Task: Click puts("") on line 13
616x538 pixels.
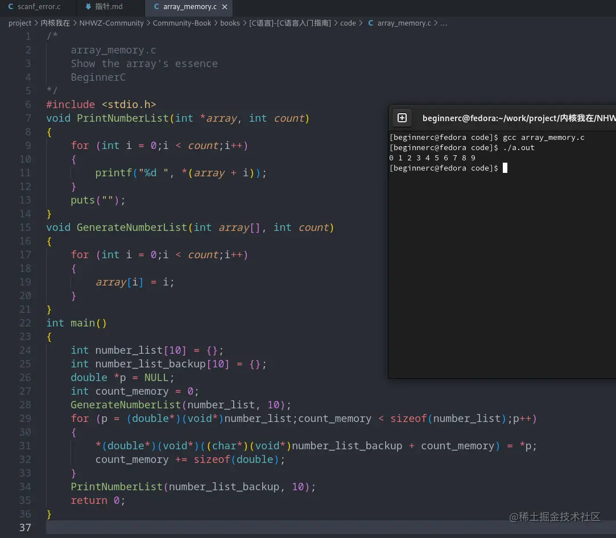Action: pos(98,200)
